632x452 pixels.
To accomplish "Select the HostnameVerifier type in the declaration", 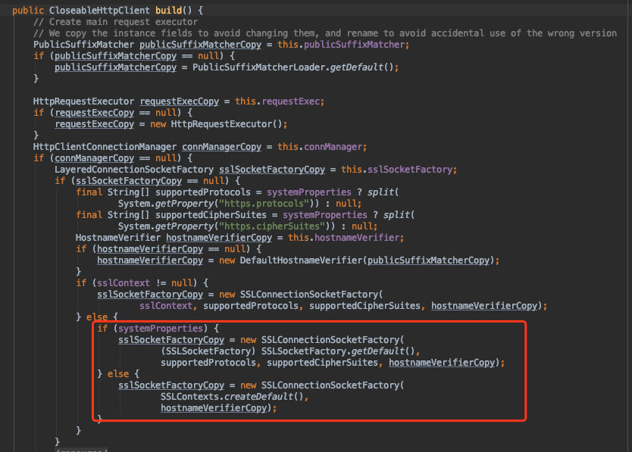I will tap(117, 238).
